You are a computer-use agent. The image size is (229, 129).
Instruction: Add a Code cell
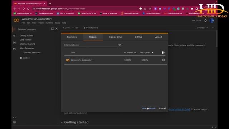pos(66,28)
